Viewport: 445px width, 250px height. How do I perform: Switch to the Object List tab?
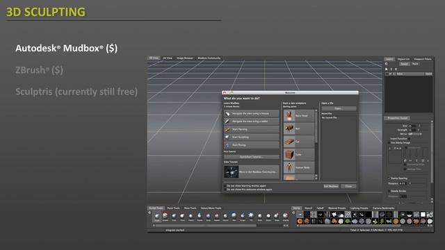pos(403,59)
